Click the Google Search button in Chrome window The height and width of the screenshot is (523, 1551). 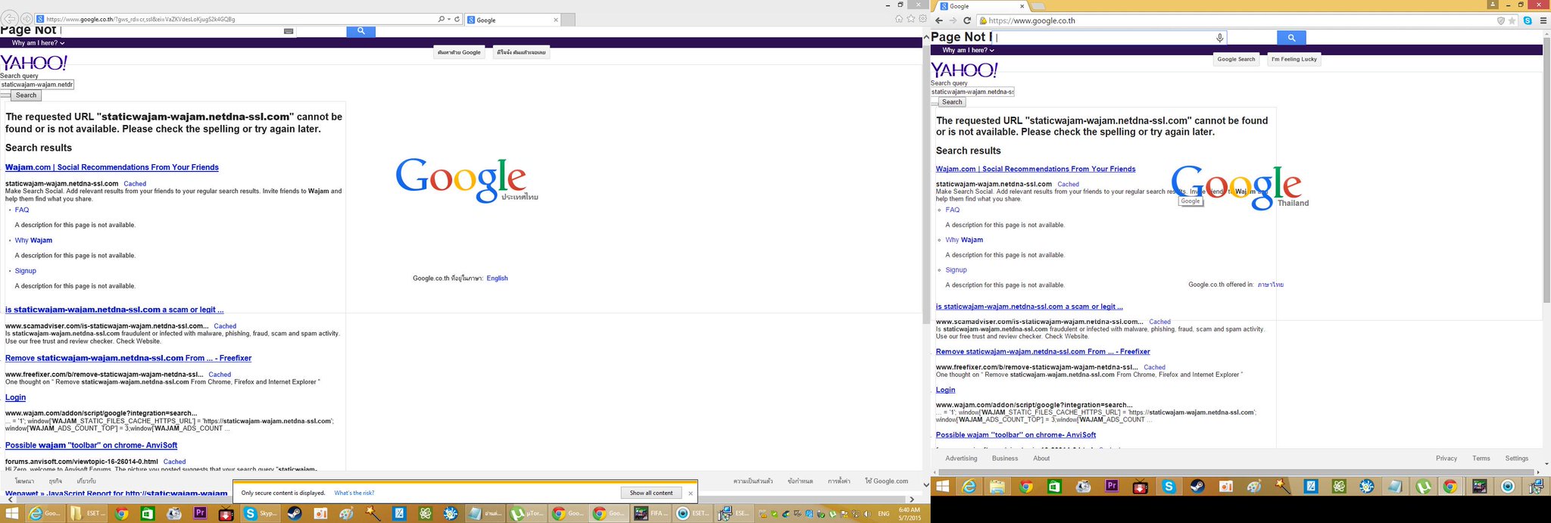tap(1236, 59)
